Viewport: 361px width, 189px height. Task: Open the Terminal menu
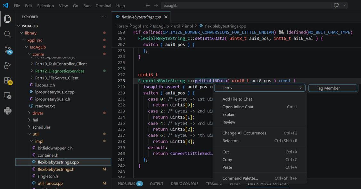click(103, 5)
